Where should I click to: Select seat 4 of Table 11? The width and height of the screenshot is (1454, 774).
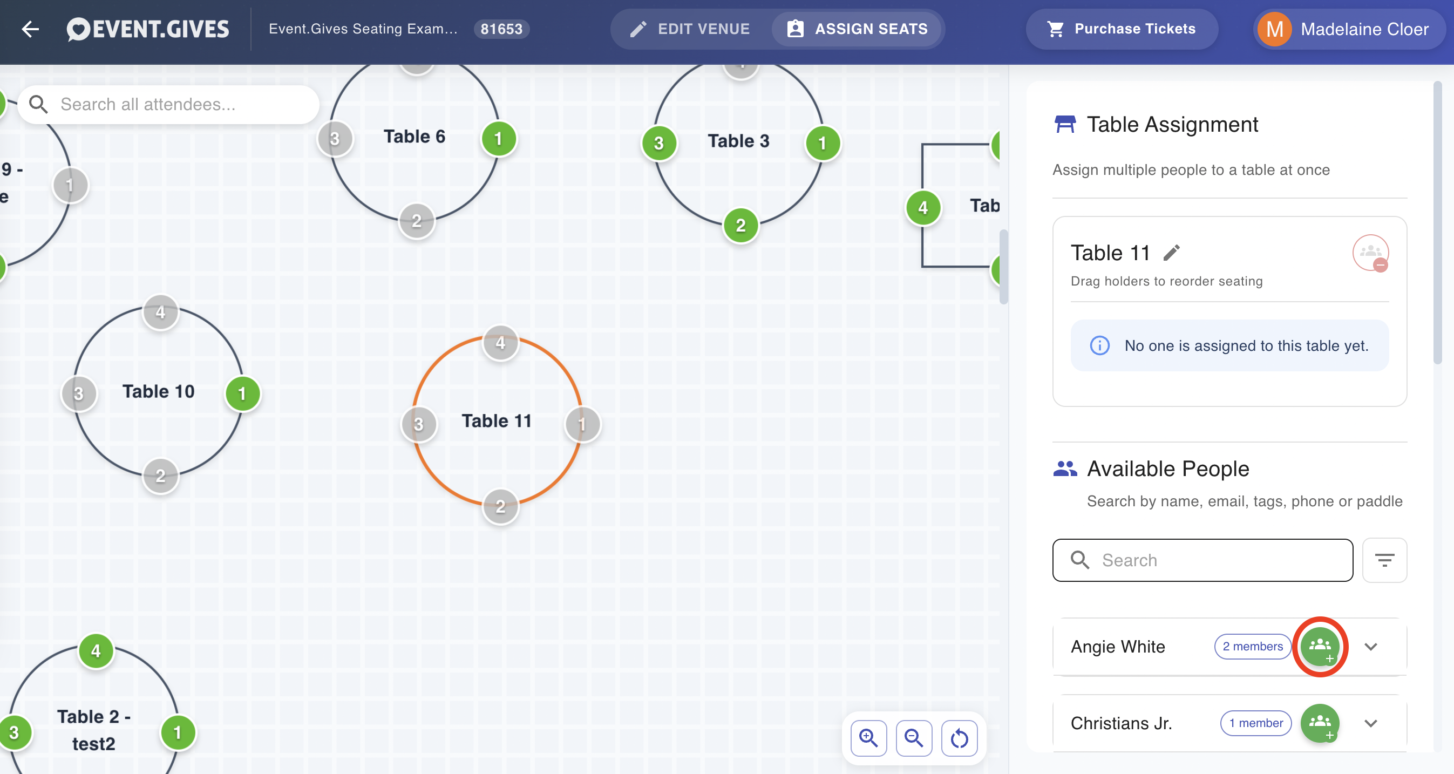[x=500, y=343]
